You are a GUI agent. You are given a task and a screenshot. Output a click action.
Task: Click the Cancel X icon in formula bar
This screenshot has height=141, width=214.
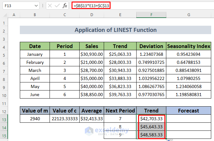[50, 6]
